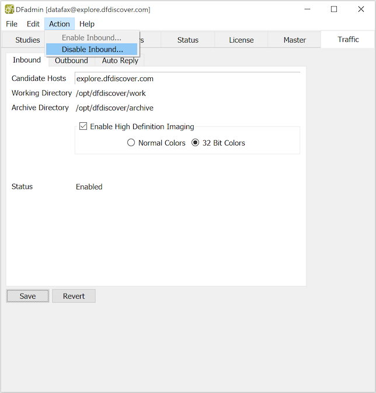
Task: Select the 32 Bit Colors option
Action: coord(196,143)
